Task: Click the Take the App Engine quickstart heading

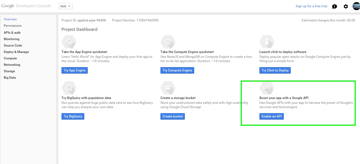Action: tap(84, 52)
